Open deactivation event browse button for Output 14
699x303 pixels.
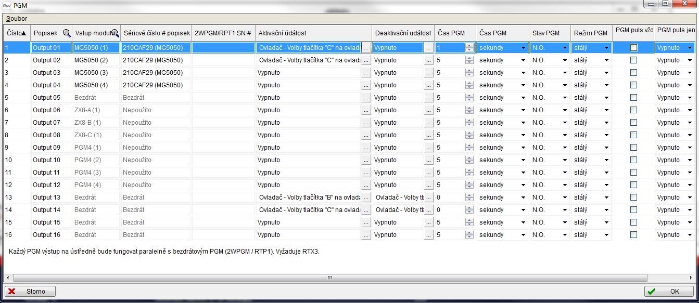(x=428, y=210)
